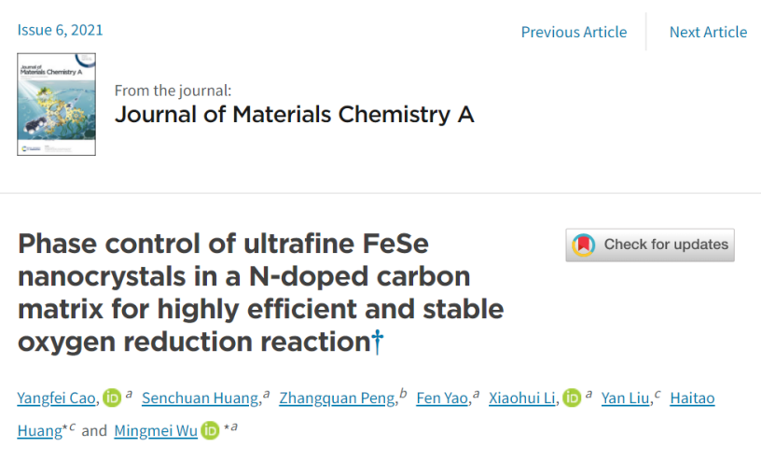Open author Yangfei Cao's name link

(x=57, y=398)
